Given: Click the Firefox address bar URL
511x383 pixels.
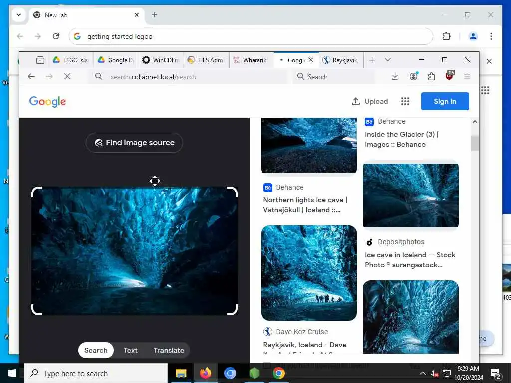Looking at the screenshot, I should tap(153, 77).
